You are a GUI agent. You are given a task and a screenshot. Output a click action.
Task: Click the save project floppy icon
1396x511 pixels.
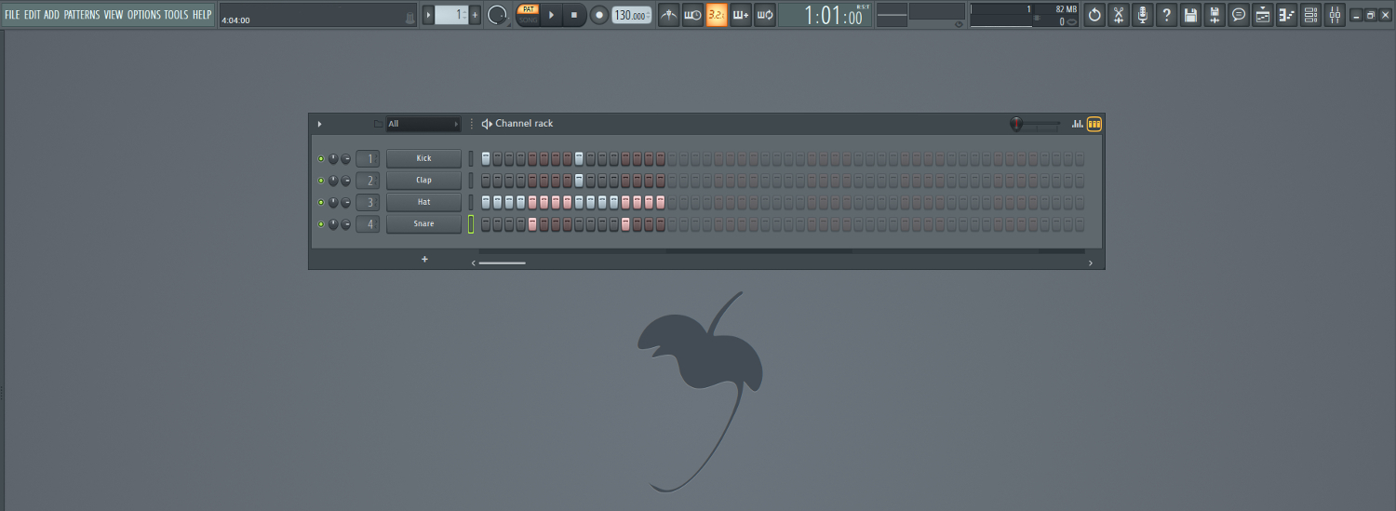click(1190, 15)
